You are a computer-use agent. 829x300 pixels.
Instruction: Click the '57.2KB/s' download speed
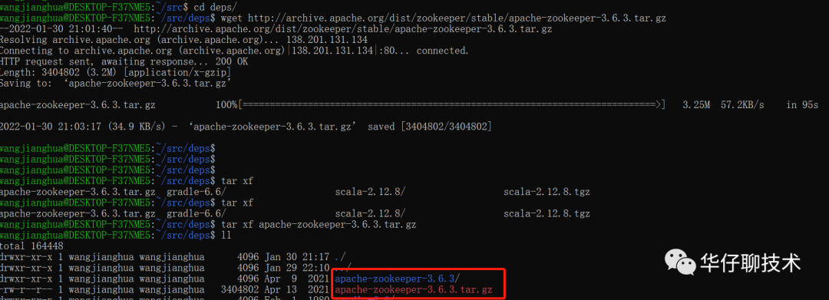(743, 104)
